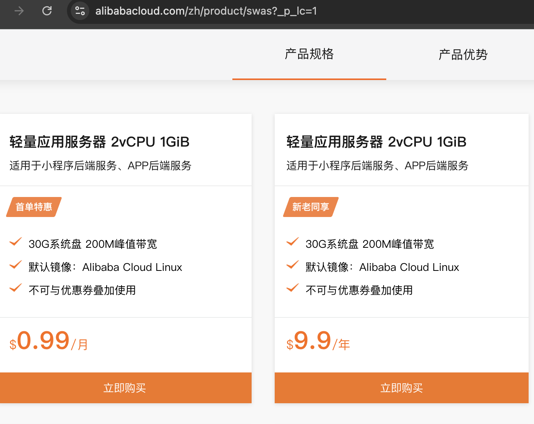Screen dimensions: 534x424
Task: Click checkmark beside right card 默认镜像
Action: point(293,265)
